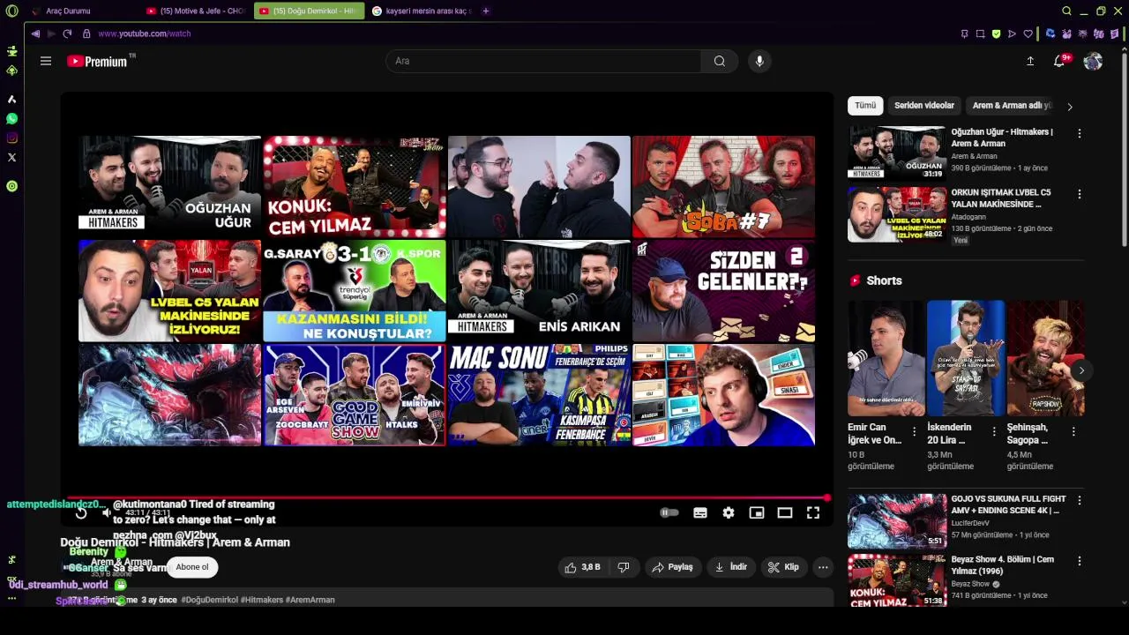Viewport: 1129px width, 635px height.
Task: Open the account avatar menu
Action: (1093, 61)
